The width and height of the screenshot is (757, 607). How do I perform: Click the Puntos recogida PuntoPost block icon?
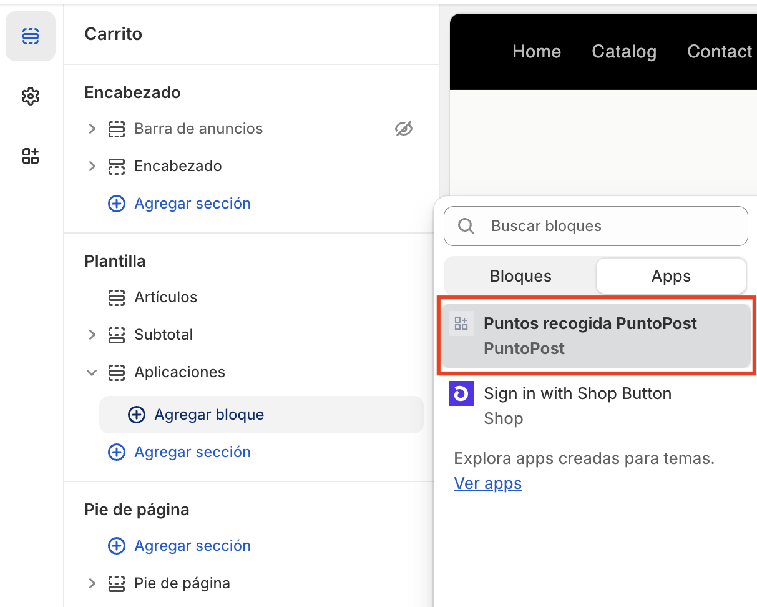461,323
